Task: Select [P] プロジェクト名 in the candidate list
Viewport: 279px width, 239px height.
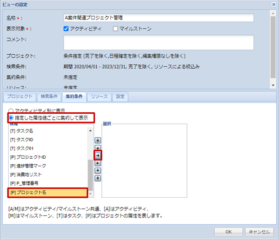Action: [48, 193]
